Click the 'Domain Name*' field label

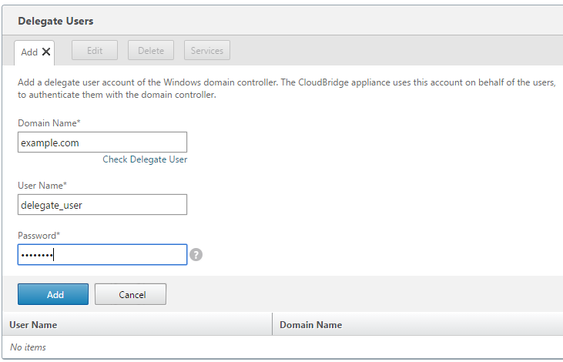pos(49,123)
